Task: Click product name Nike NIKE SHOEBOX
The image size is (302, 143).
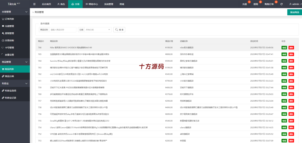Action: (71, 48)
